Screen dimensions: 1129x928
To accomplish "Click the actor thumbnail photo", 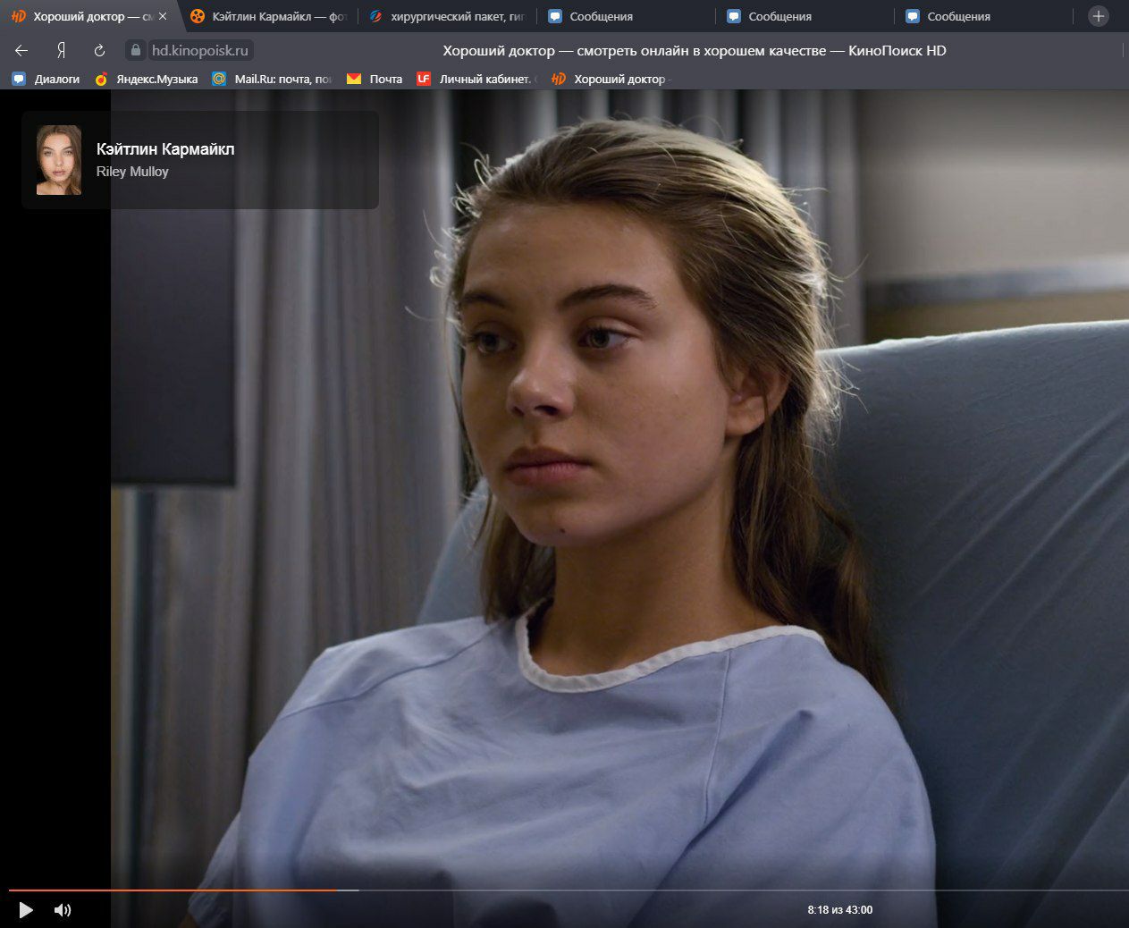I will 59,160.
